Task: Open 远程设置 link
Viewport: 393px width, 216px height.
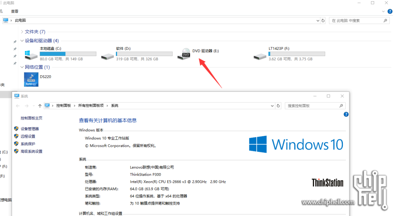Action: tap(28, 136)
